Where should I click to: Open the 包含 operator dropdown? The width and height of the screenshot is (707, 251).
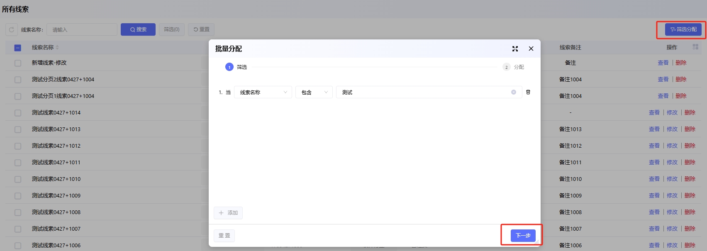click(314, 92)
